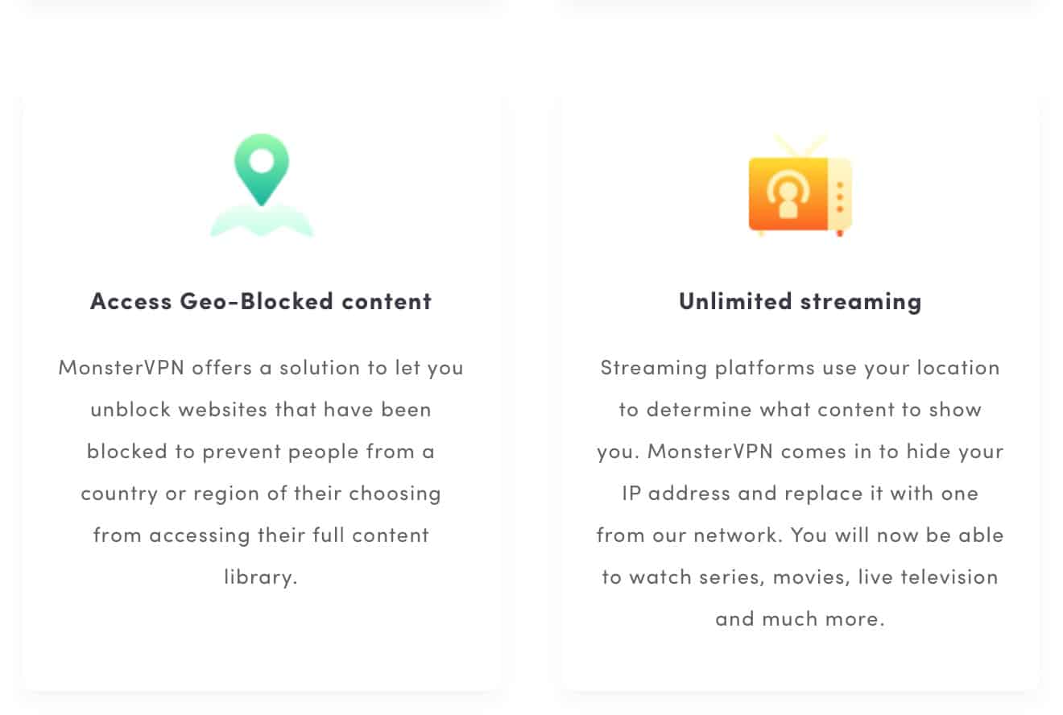This screenshot has width=1063, height=715.
Task: Click the light green map beneath the pin
Action: 262,221
